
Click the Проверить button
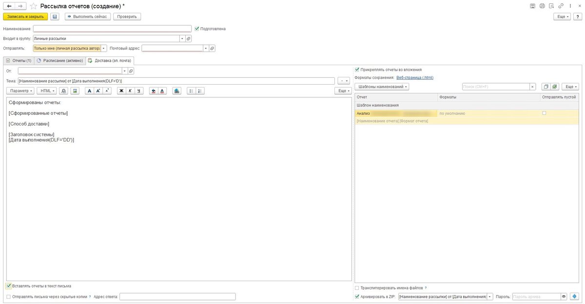click(127, 17)
